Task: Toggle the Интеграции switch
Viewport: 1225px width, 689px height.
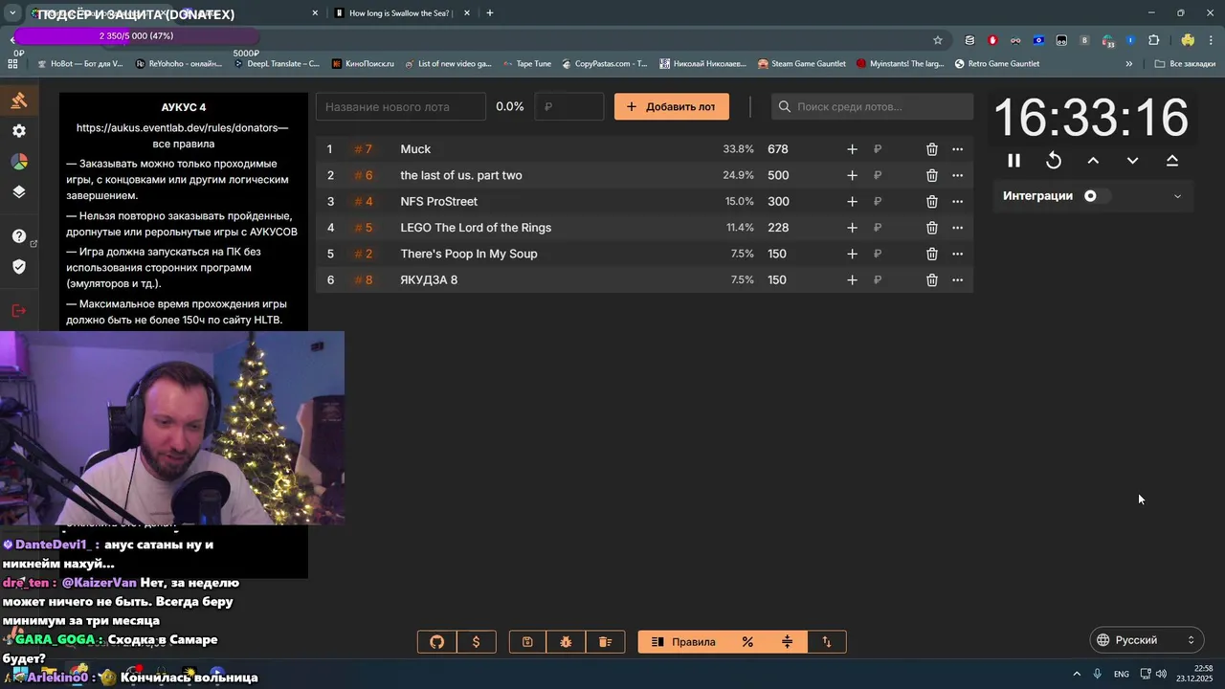Action: [x=1097, y=196]
